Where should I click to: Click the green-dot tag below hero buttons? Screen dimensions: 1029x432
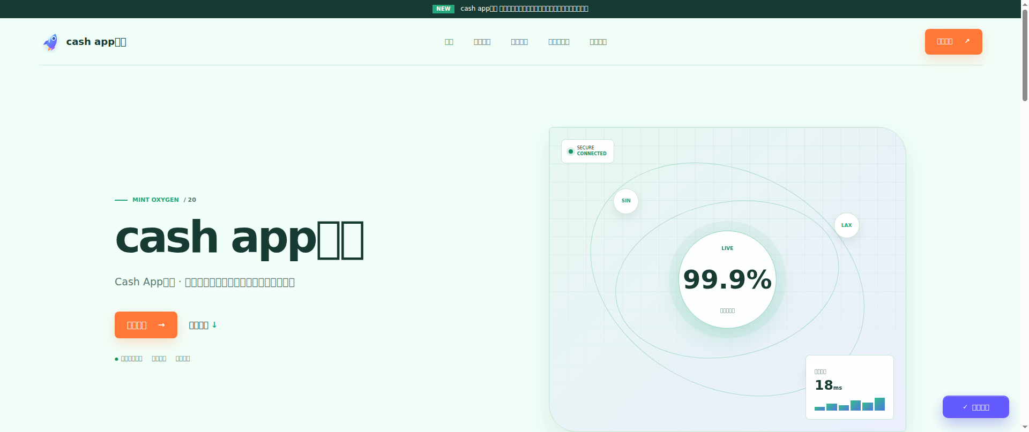(x=129, y=359)
